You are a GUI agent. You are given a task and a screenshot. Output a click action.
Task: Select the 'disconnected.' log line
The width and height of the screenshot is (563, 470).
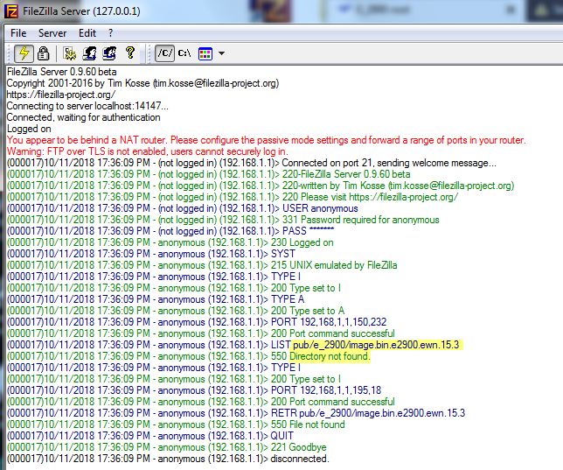(168, 459)
